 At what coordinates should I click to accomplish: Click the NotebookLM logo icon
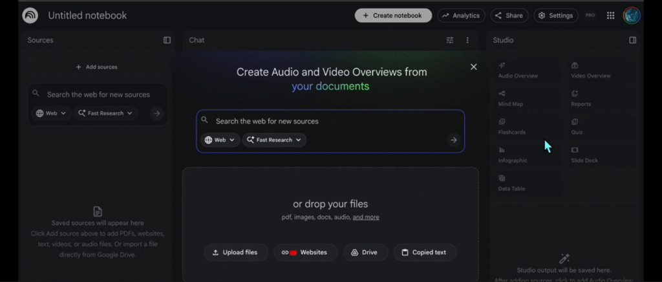click(30, 16)
